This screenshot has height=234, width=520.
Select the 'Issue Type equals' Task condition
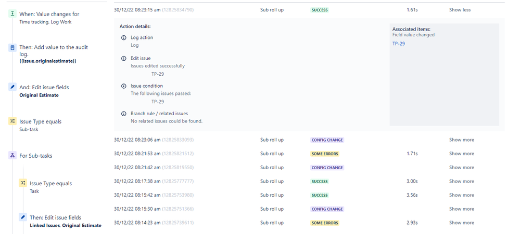pos(50,187)
